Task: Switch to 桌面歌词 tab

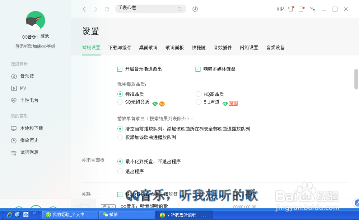Action: tap(148, 48)
